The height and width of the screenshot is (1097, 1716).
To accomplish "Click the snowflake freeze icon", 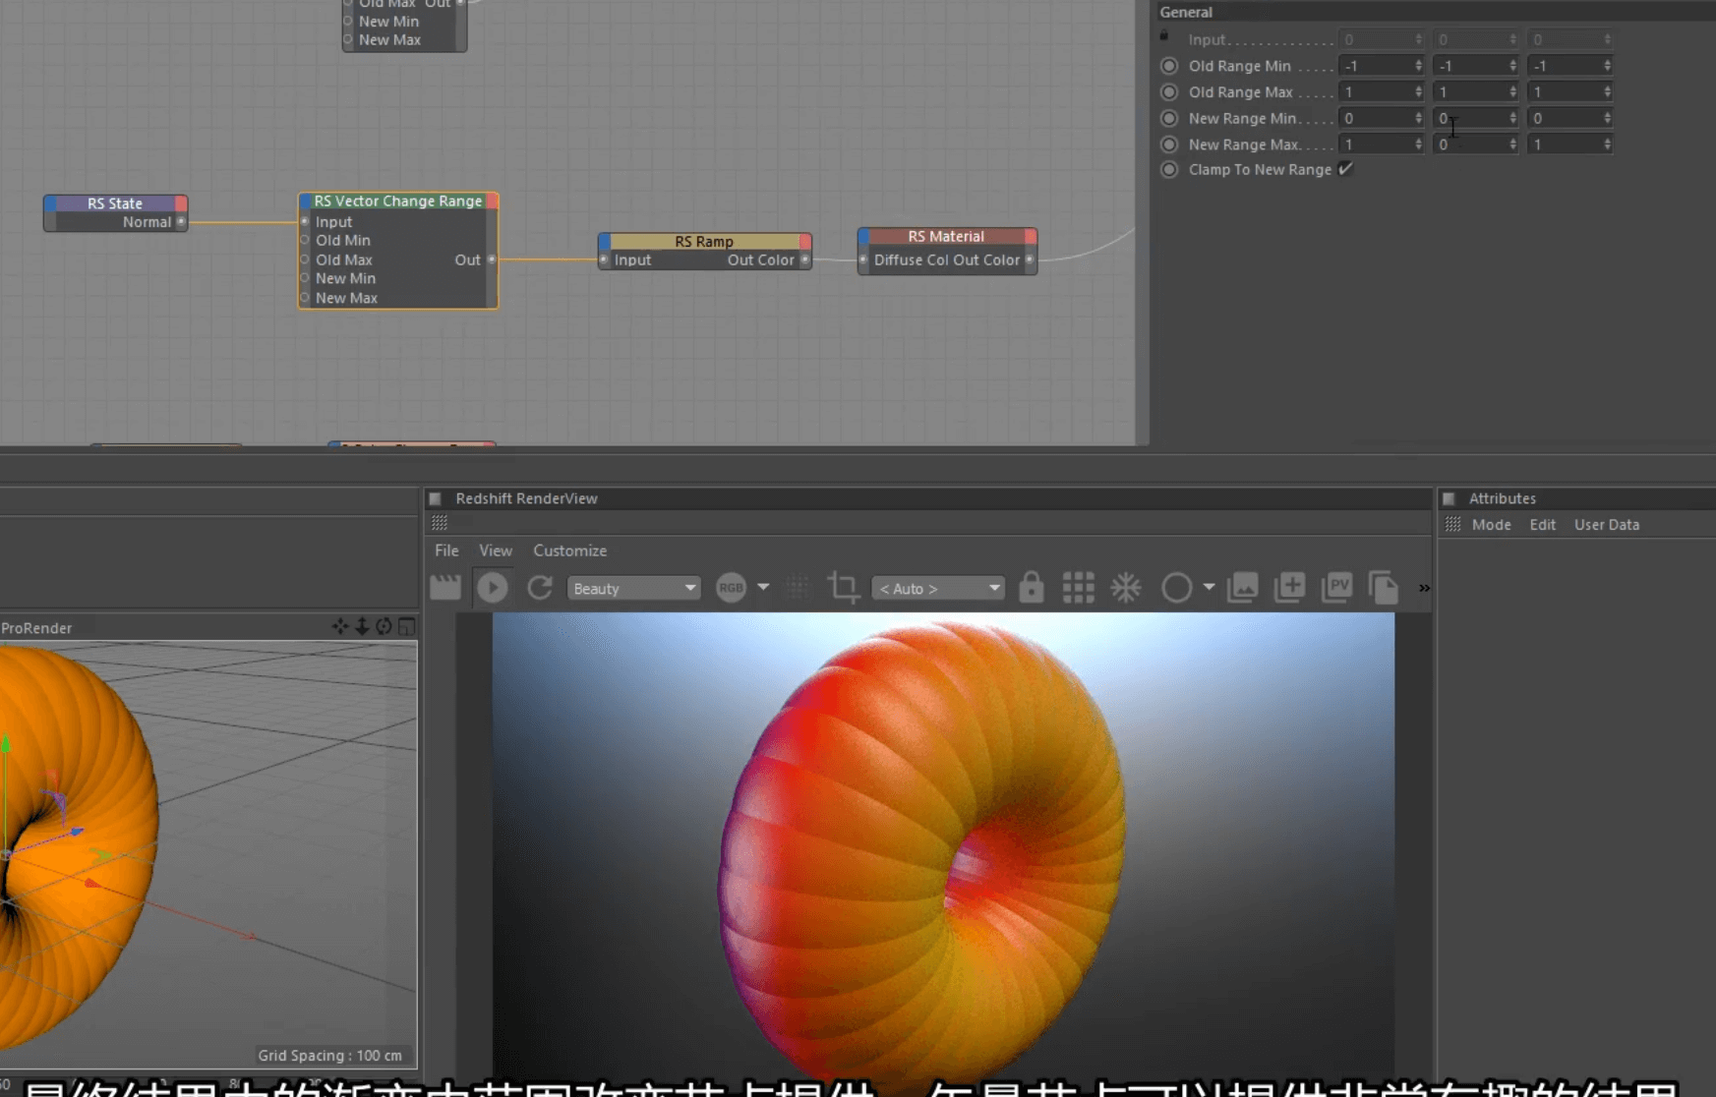I will coord(1126,588).
